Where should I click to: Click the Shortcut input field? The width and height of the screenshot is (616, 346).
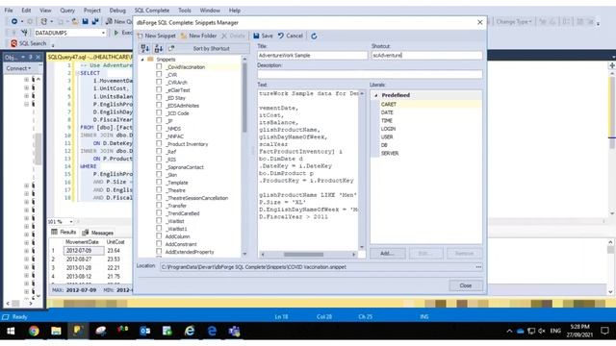pos(426,56)
